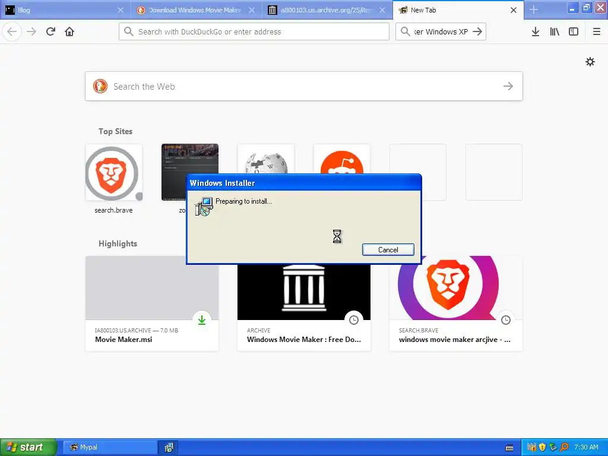Reload the current page

point(50,31)
